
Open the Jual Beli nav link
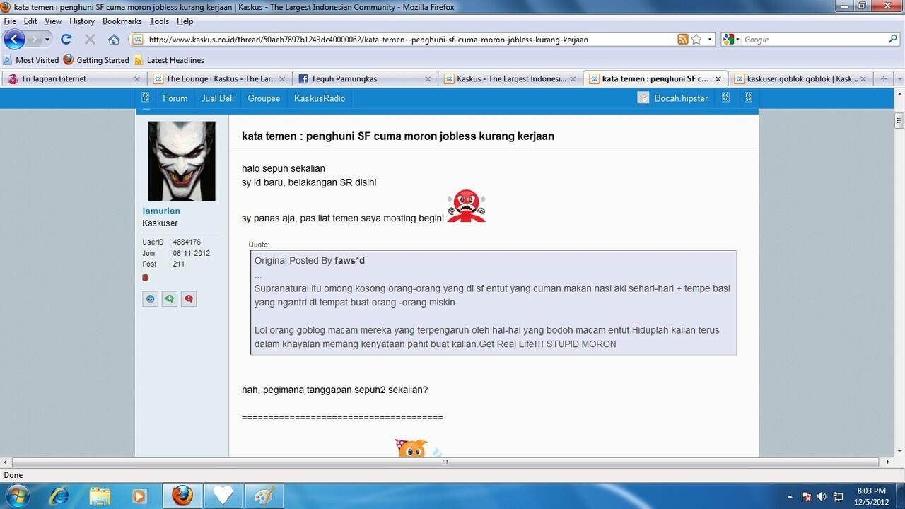(x=217, y=98)
